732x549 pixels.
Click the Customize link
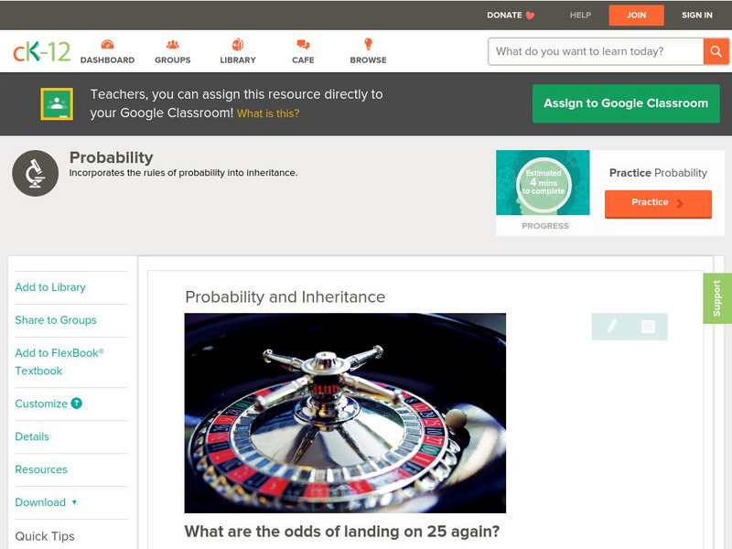pyautogui.click(x=41, y=404)
